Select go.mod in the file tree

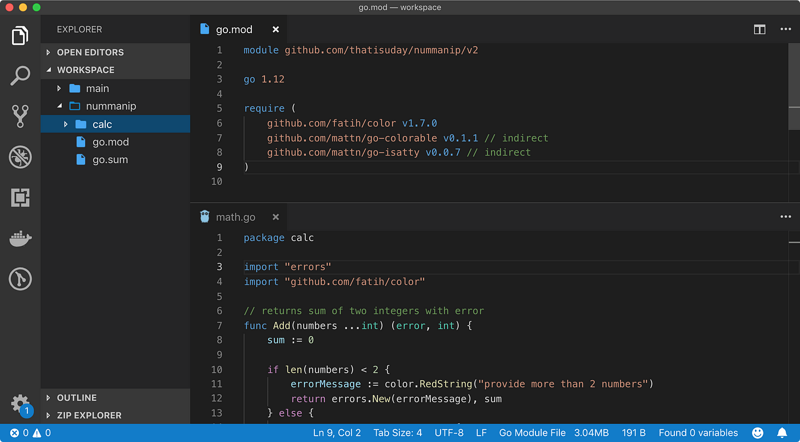pyautogui.click(x=111, y=142)
